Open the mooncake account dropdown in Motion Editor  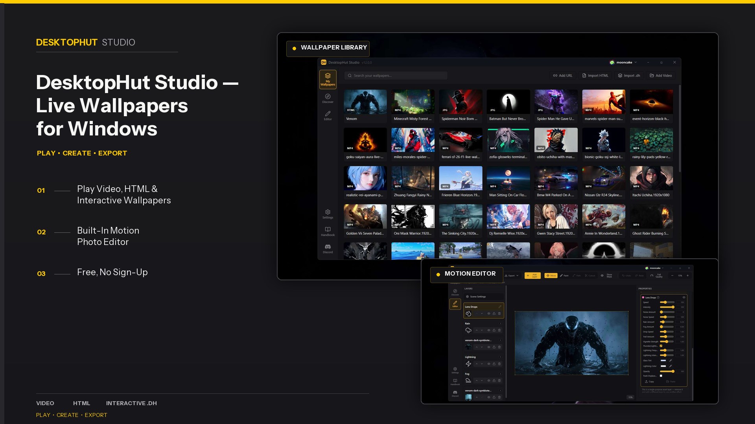[654, 268]
